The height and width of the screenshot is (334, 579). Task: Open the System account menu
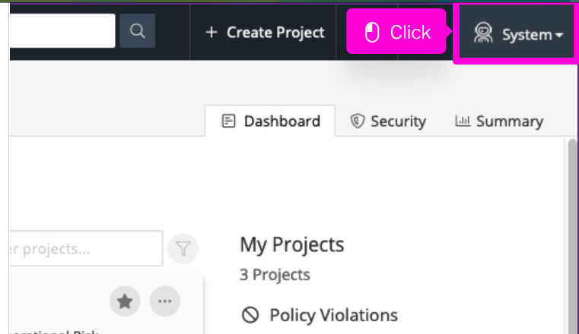pos(517,34)
